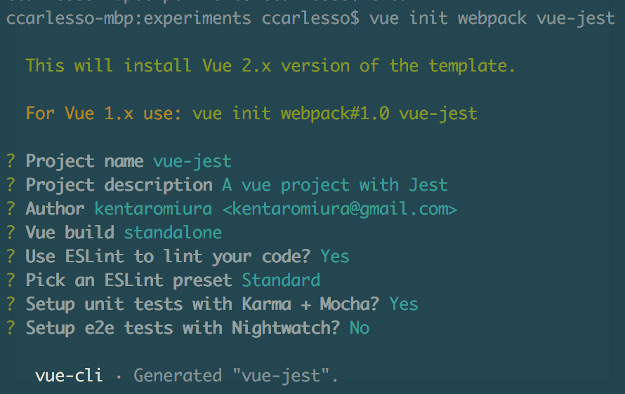The width and height of the screenshot is (625, 394).
Task: Select the "standalone" build answer
Action: click(x=173, y=233)
